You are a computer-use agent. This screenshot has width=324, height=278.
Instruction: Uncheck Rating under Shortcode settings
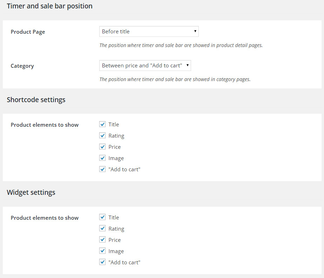point(102,135)
